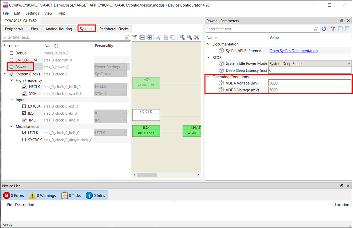This screenshot has height=228, width=353.
Task: Fit the clock diagram to view
Action: click(x=197, y=37)
